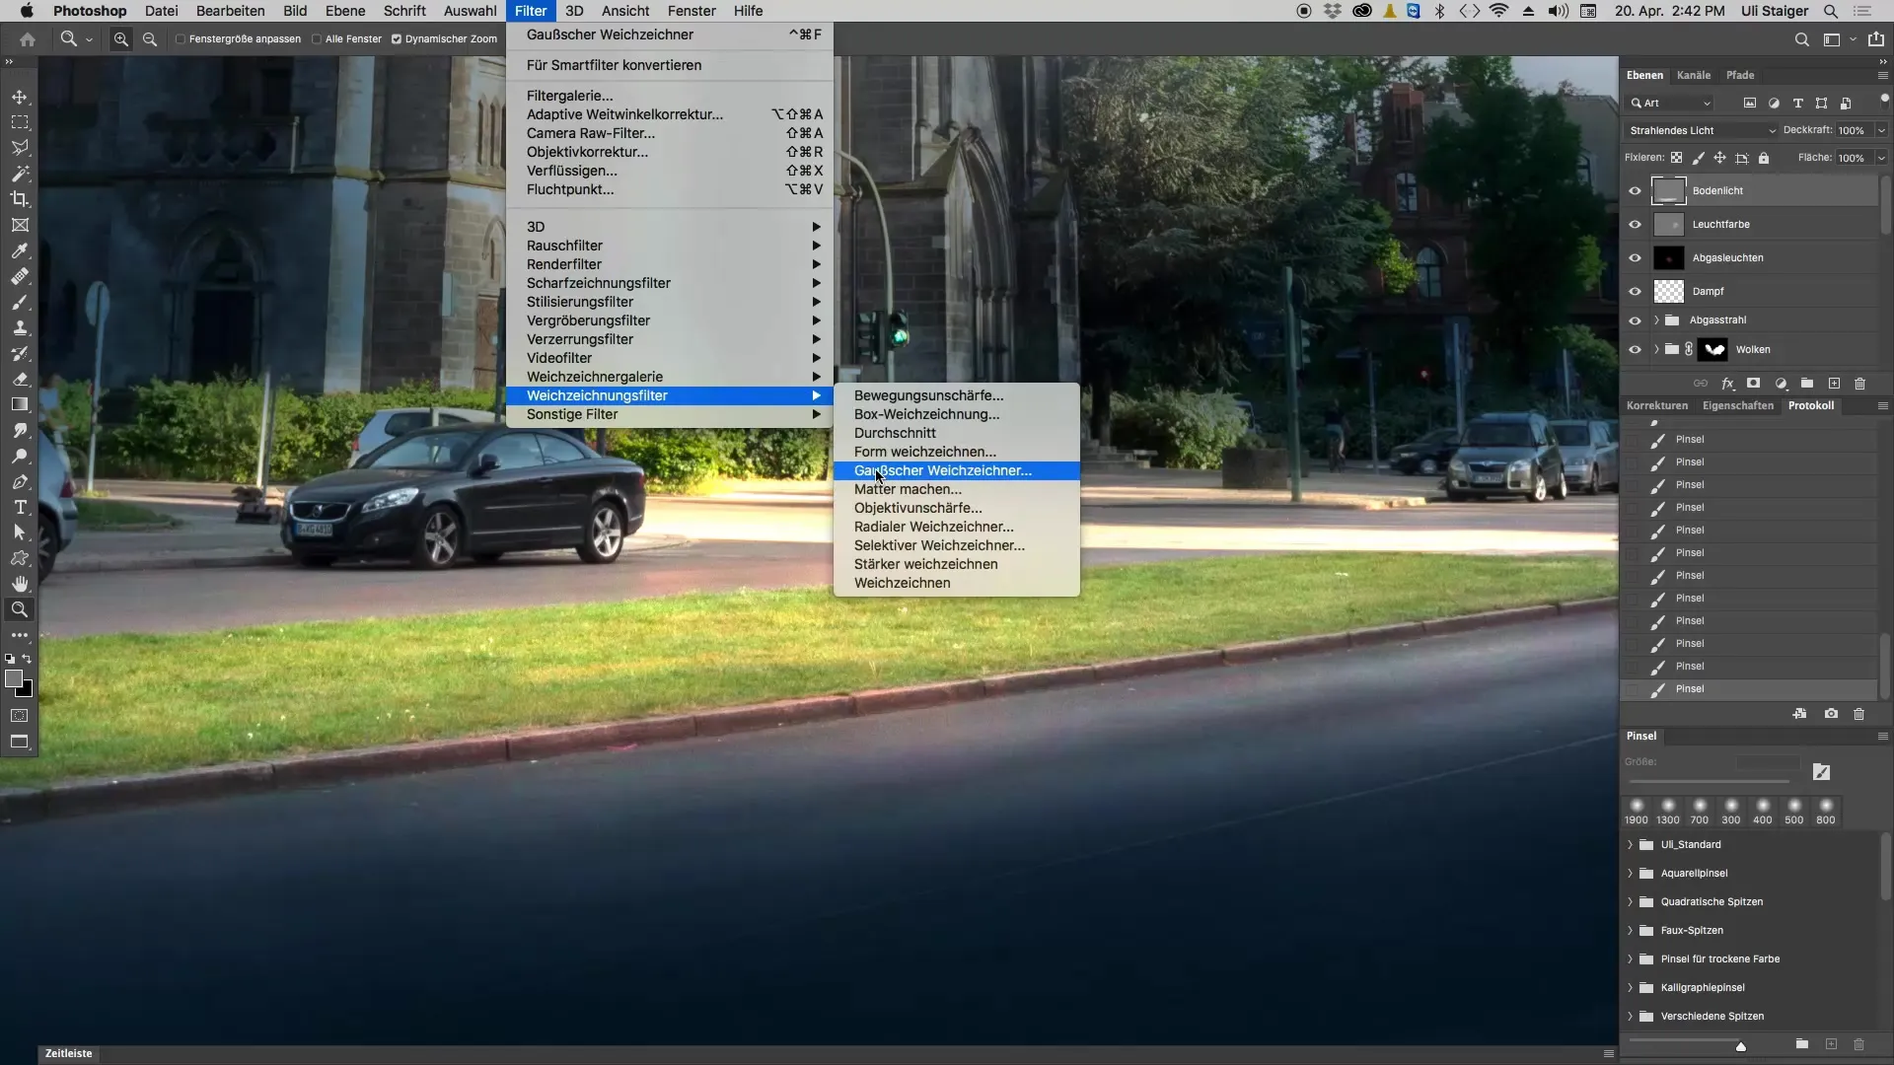The image size is (1894, 1065).
Task: Choose Bewegungsunschärfe... from submenu
Action: tap(956, 395)
